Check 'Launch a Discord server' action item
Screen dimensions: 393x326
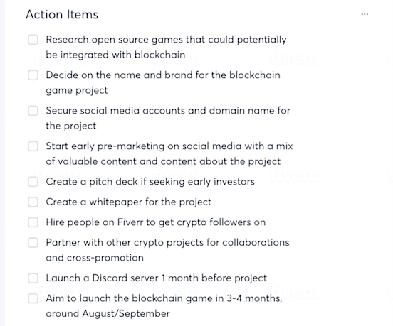click(33, 278)
